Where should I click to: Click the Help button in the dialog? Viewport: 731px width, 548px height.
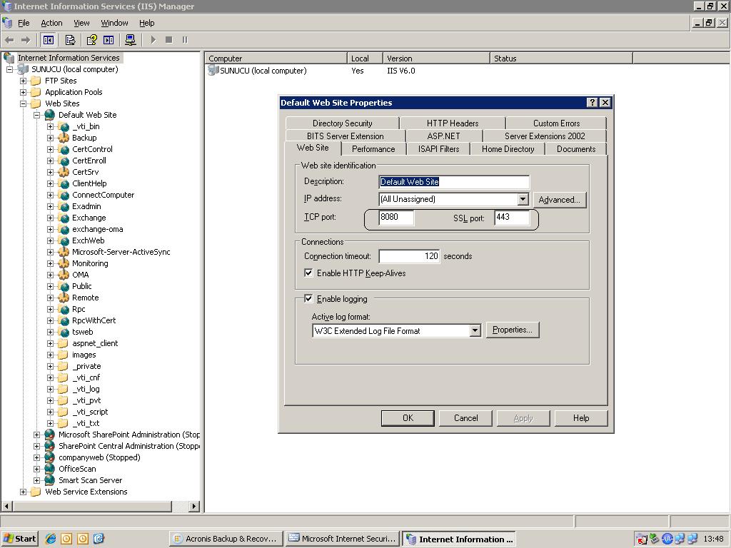pos(581,418)
